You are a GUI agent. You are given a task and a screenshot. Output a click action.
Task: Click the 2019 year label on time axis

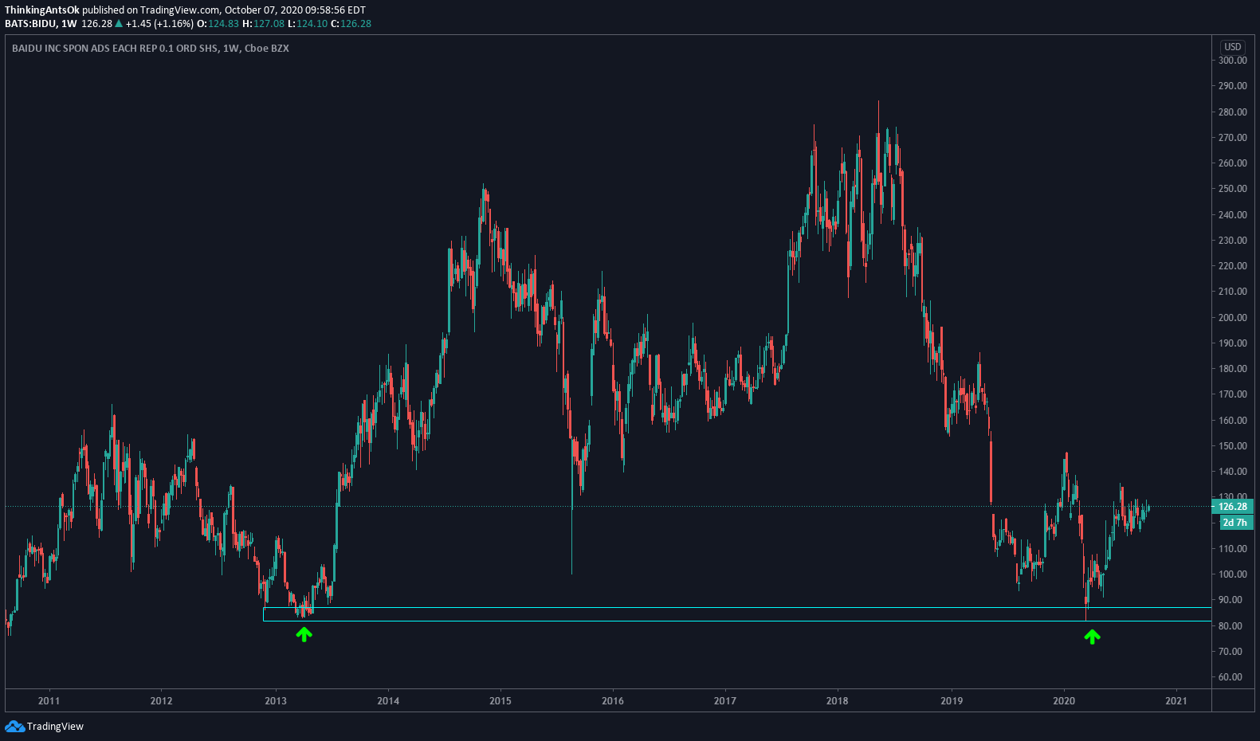(x=952, y=701)
